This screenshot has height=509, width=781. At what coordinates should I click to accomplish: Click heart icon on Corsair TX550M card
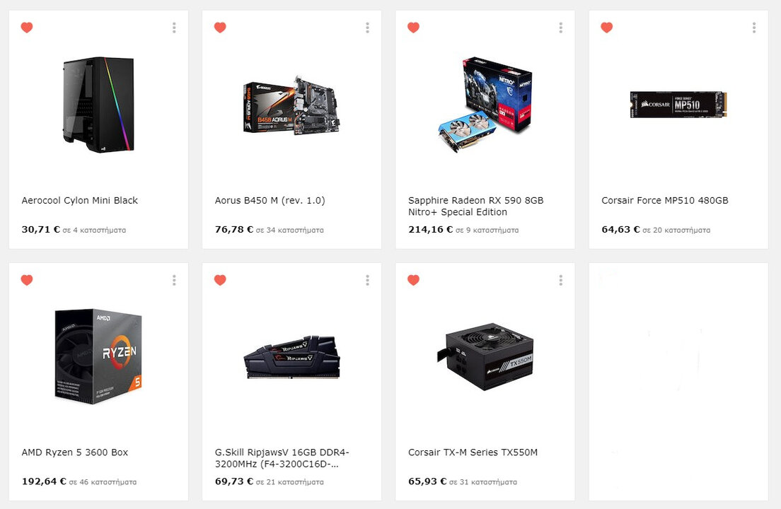point(413,280)
